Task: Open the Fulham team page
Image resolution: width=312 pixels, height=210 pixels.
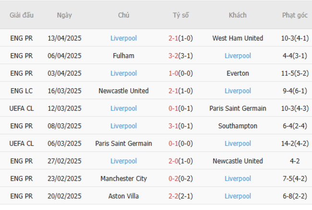Action: (123, 56)
